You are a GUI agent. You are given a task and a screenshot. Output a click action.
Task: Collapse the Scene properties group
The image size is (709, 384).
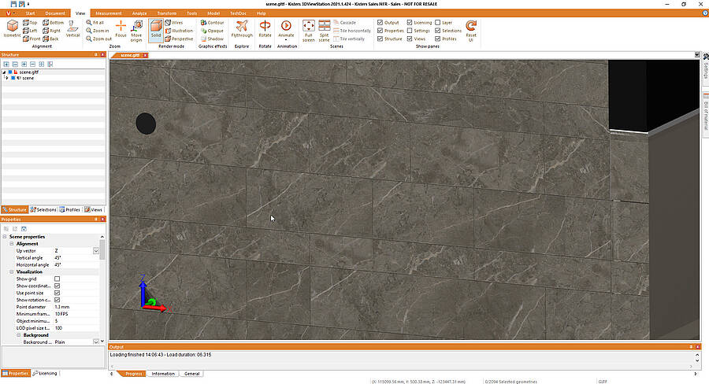tap(5, 236)
